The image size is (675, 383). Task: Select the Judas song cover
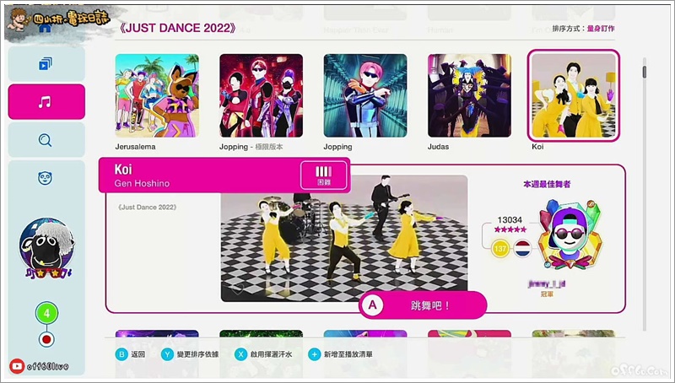pyautogui.click(x=470, y=95)
